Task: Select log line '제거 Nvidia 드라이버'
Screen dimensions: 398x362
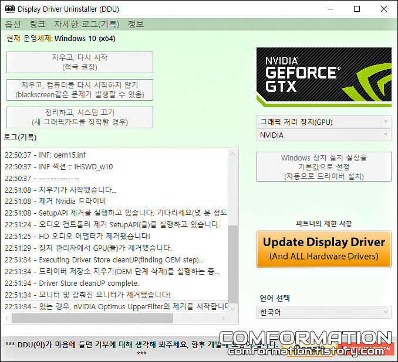Action: tap(115, 202)
